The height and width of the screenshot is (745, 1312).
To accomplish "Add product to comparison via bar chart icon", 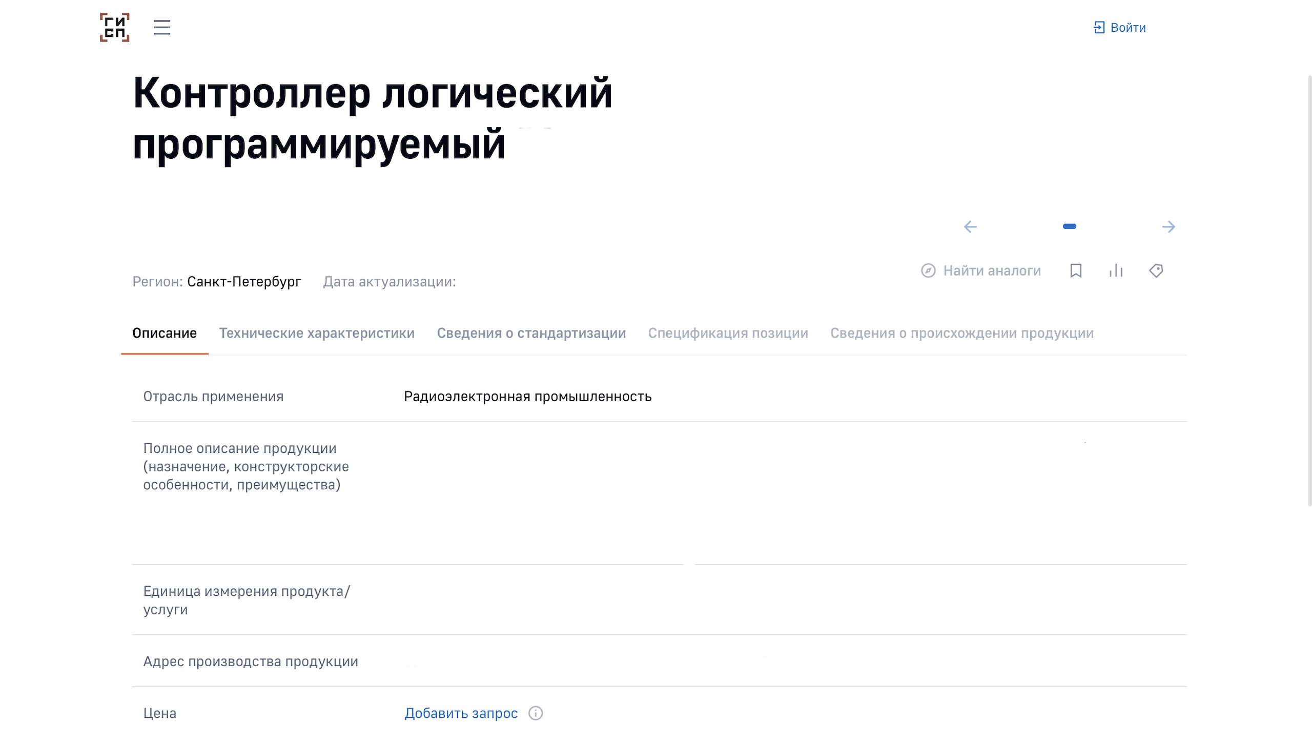I will pos(1116,271).
